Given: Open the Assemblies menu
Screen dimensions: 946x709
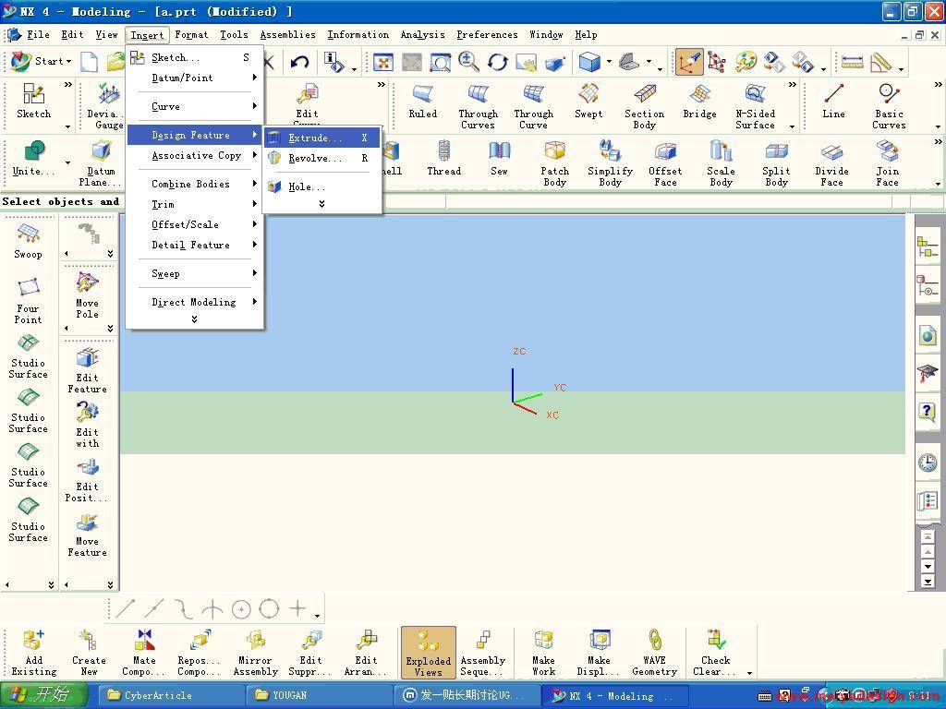Looking at the screenshot, I should coord(288,35).
